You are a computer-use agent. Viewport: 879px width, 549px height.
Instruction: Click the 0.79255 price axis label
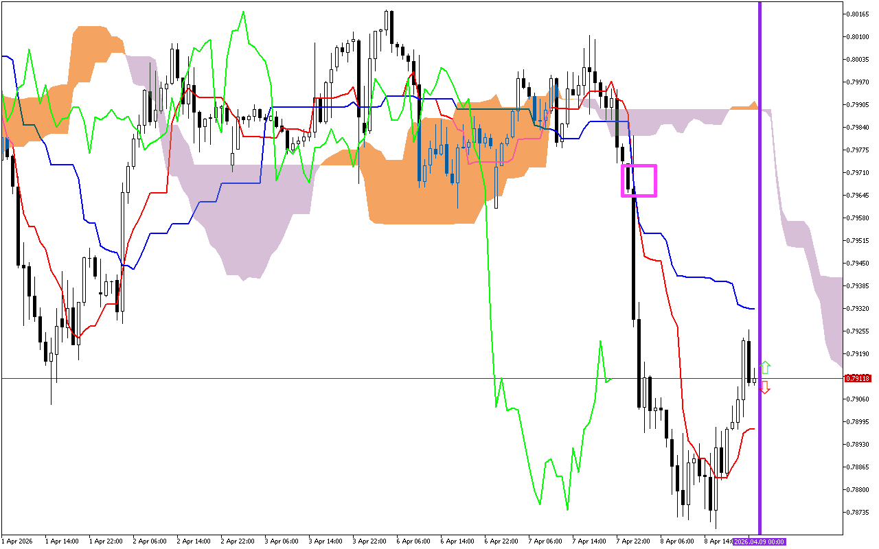(x=858, y=331)
